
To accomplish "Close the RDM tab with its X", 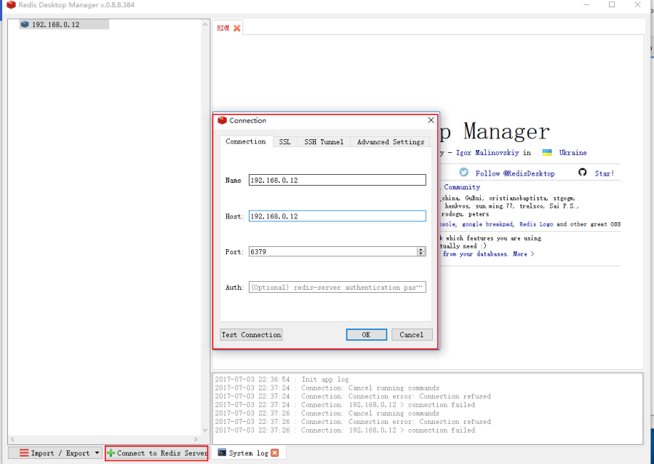I will tap(237, 28).
